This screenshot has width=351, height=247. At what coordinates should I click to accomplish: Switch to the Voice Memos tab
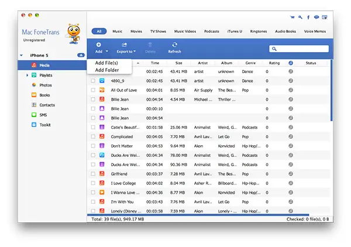[x=315, y=32]
